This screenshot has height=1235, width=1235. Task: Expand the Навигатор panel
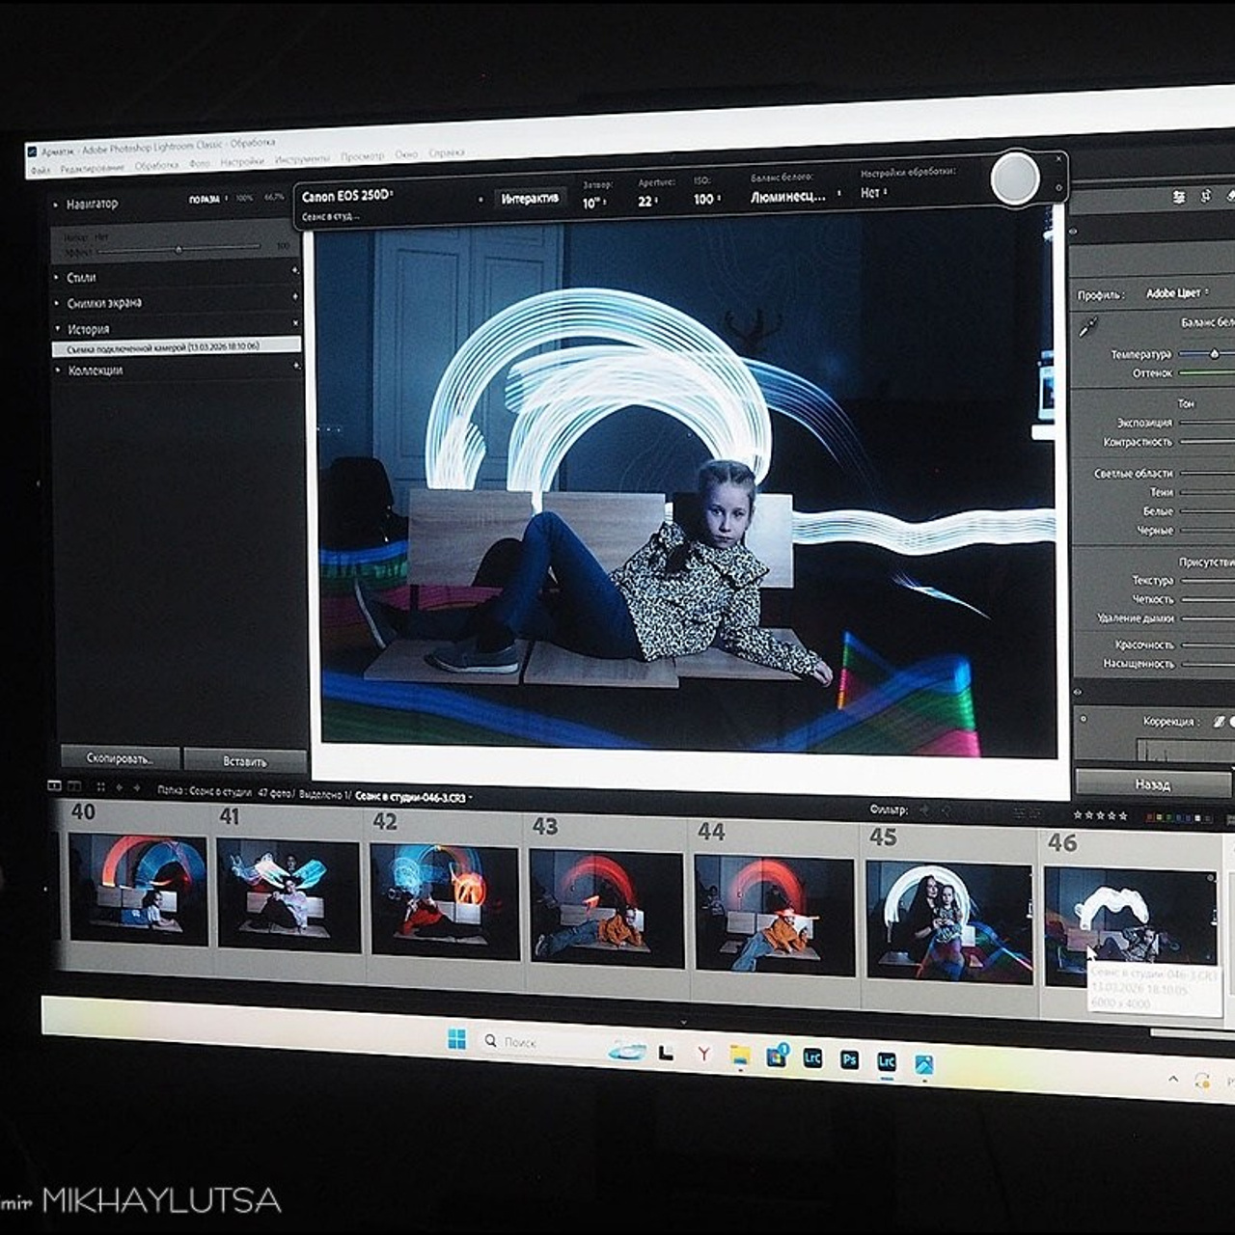click(x=57, y=205)
